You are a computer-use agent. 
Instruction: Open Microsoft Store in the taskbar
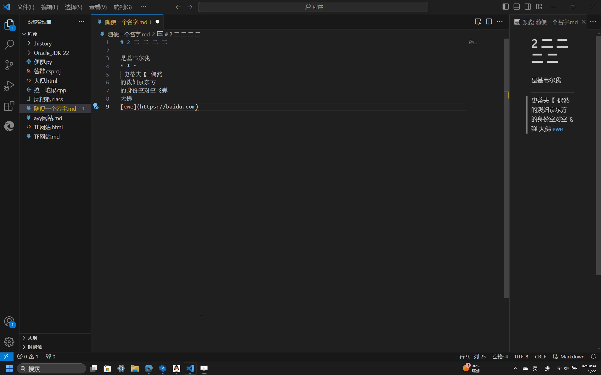pos(107,368)
